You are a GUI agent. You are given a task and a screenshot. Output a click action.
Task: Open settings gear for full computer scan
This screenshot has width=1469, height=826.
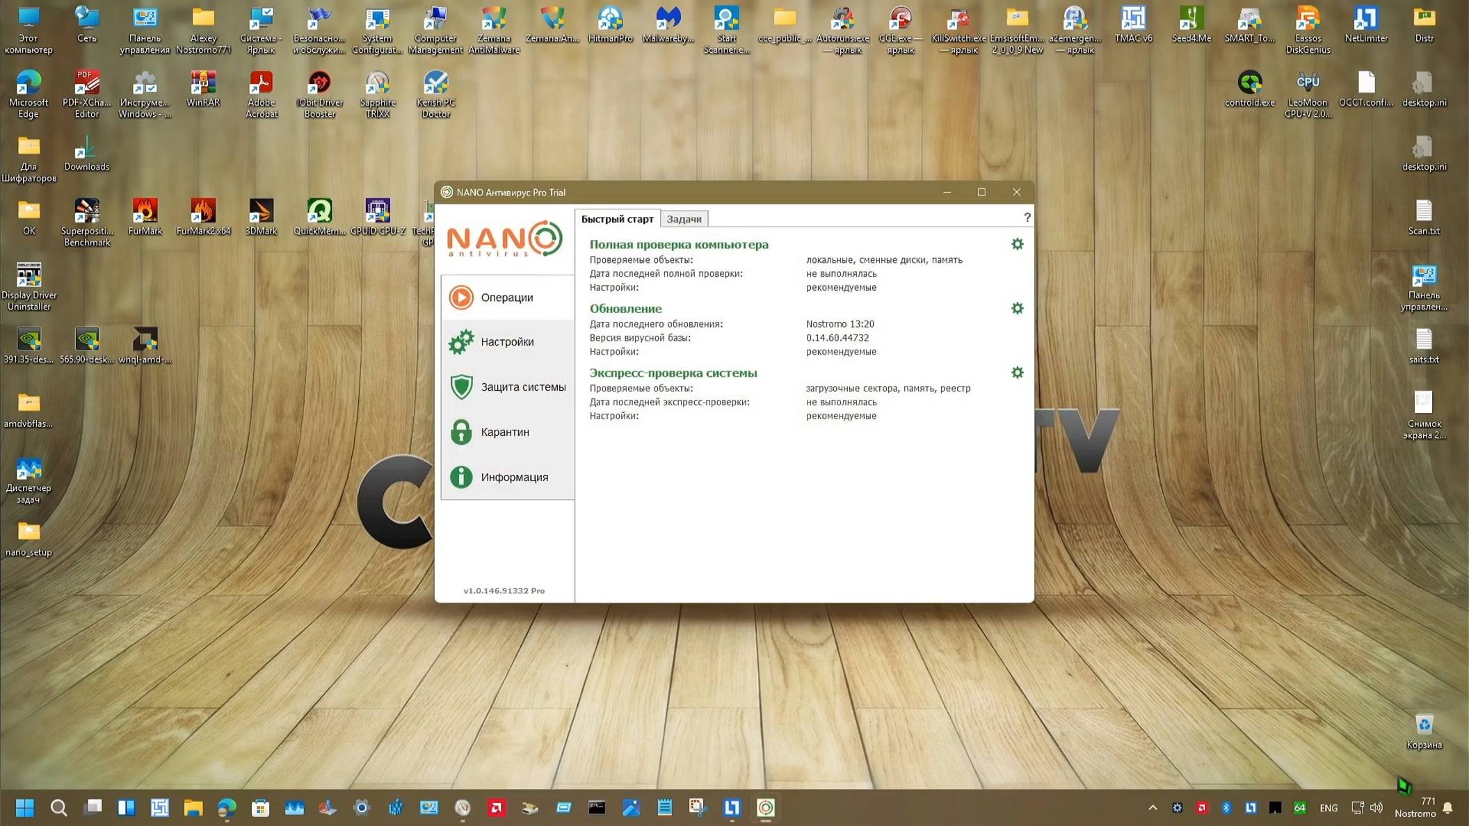(x=1017, y=244)
